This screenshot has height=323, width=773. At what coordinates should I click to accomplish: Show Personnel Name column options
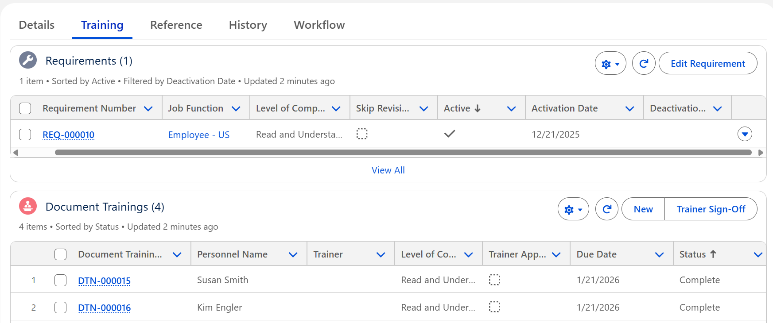[x=292, y=255]
